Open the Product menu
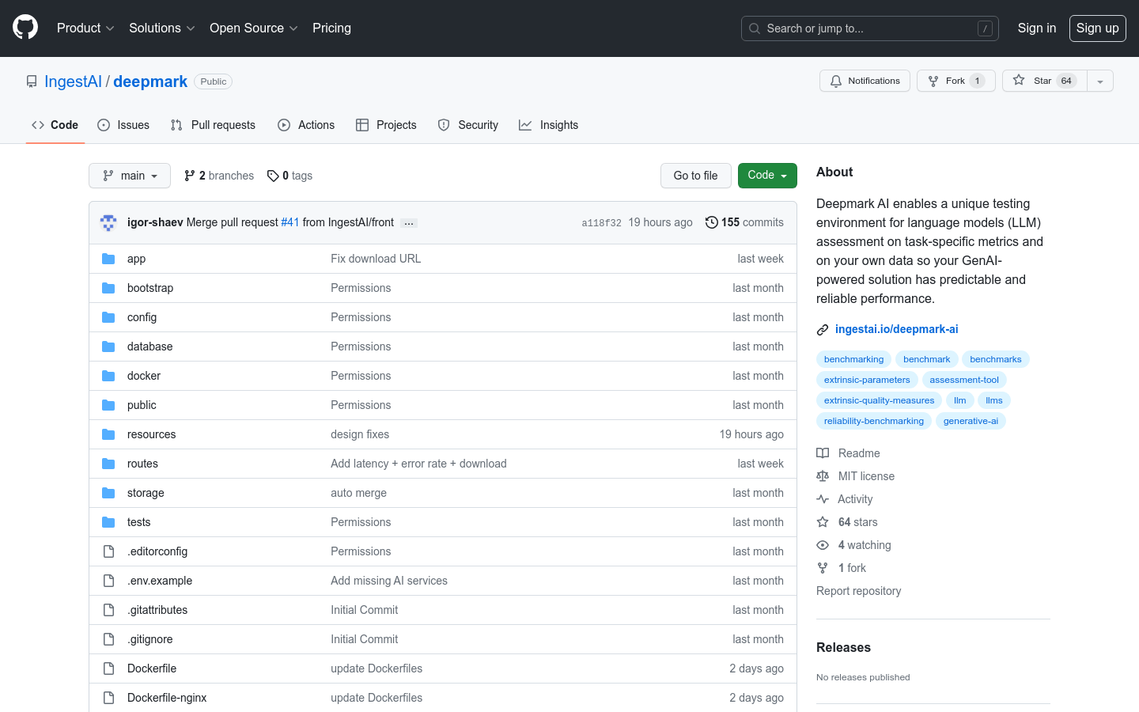The width and height of the screenshot is (1139, 712). [85, 28]
